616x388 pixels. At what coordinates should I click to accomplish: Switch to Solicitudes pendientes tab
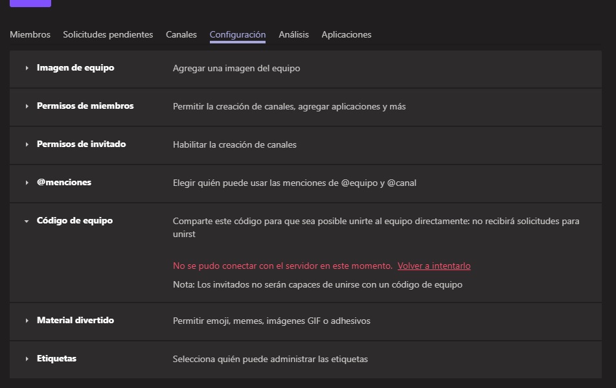108,34
